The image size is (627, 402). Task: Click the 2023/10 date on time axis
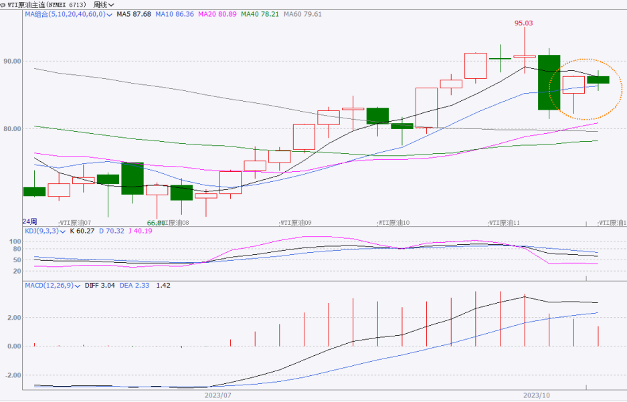tap(536, 395)
